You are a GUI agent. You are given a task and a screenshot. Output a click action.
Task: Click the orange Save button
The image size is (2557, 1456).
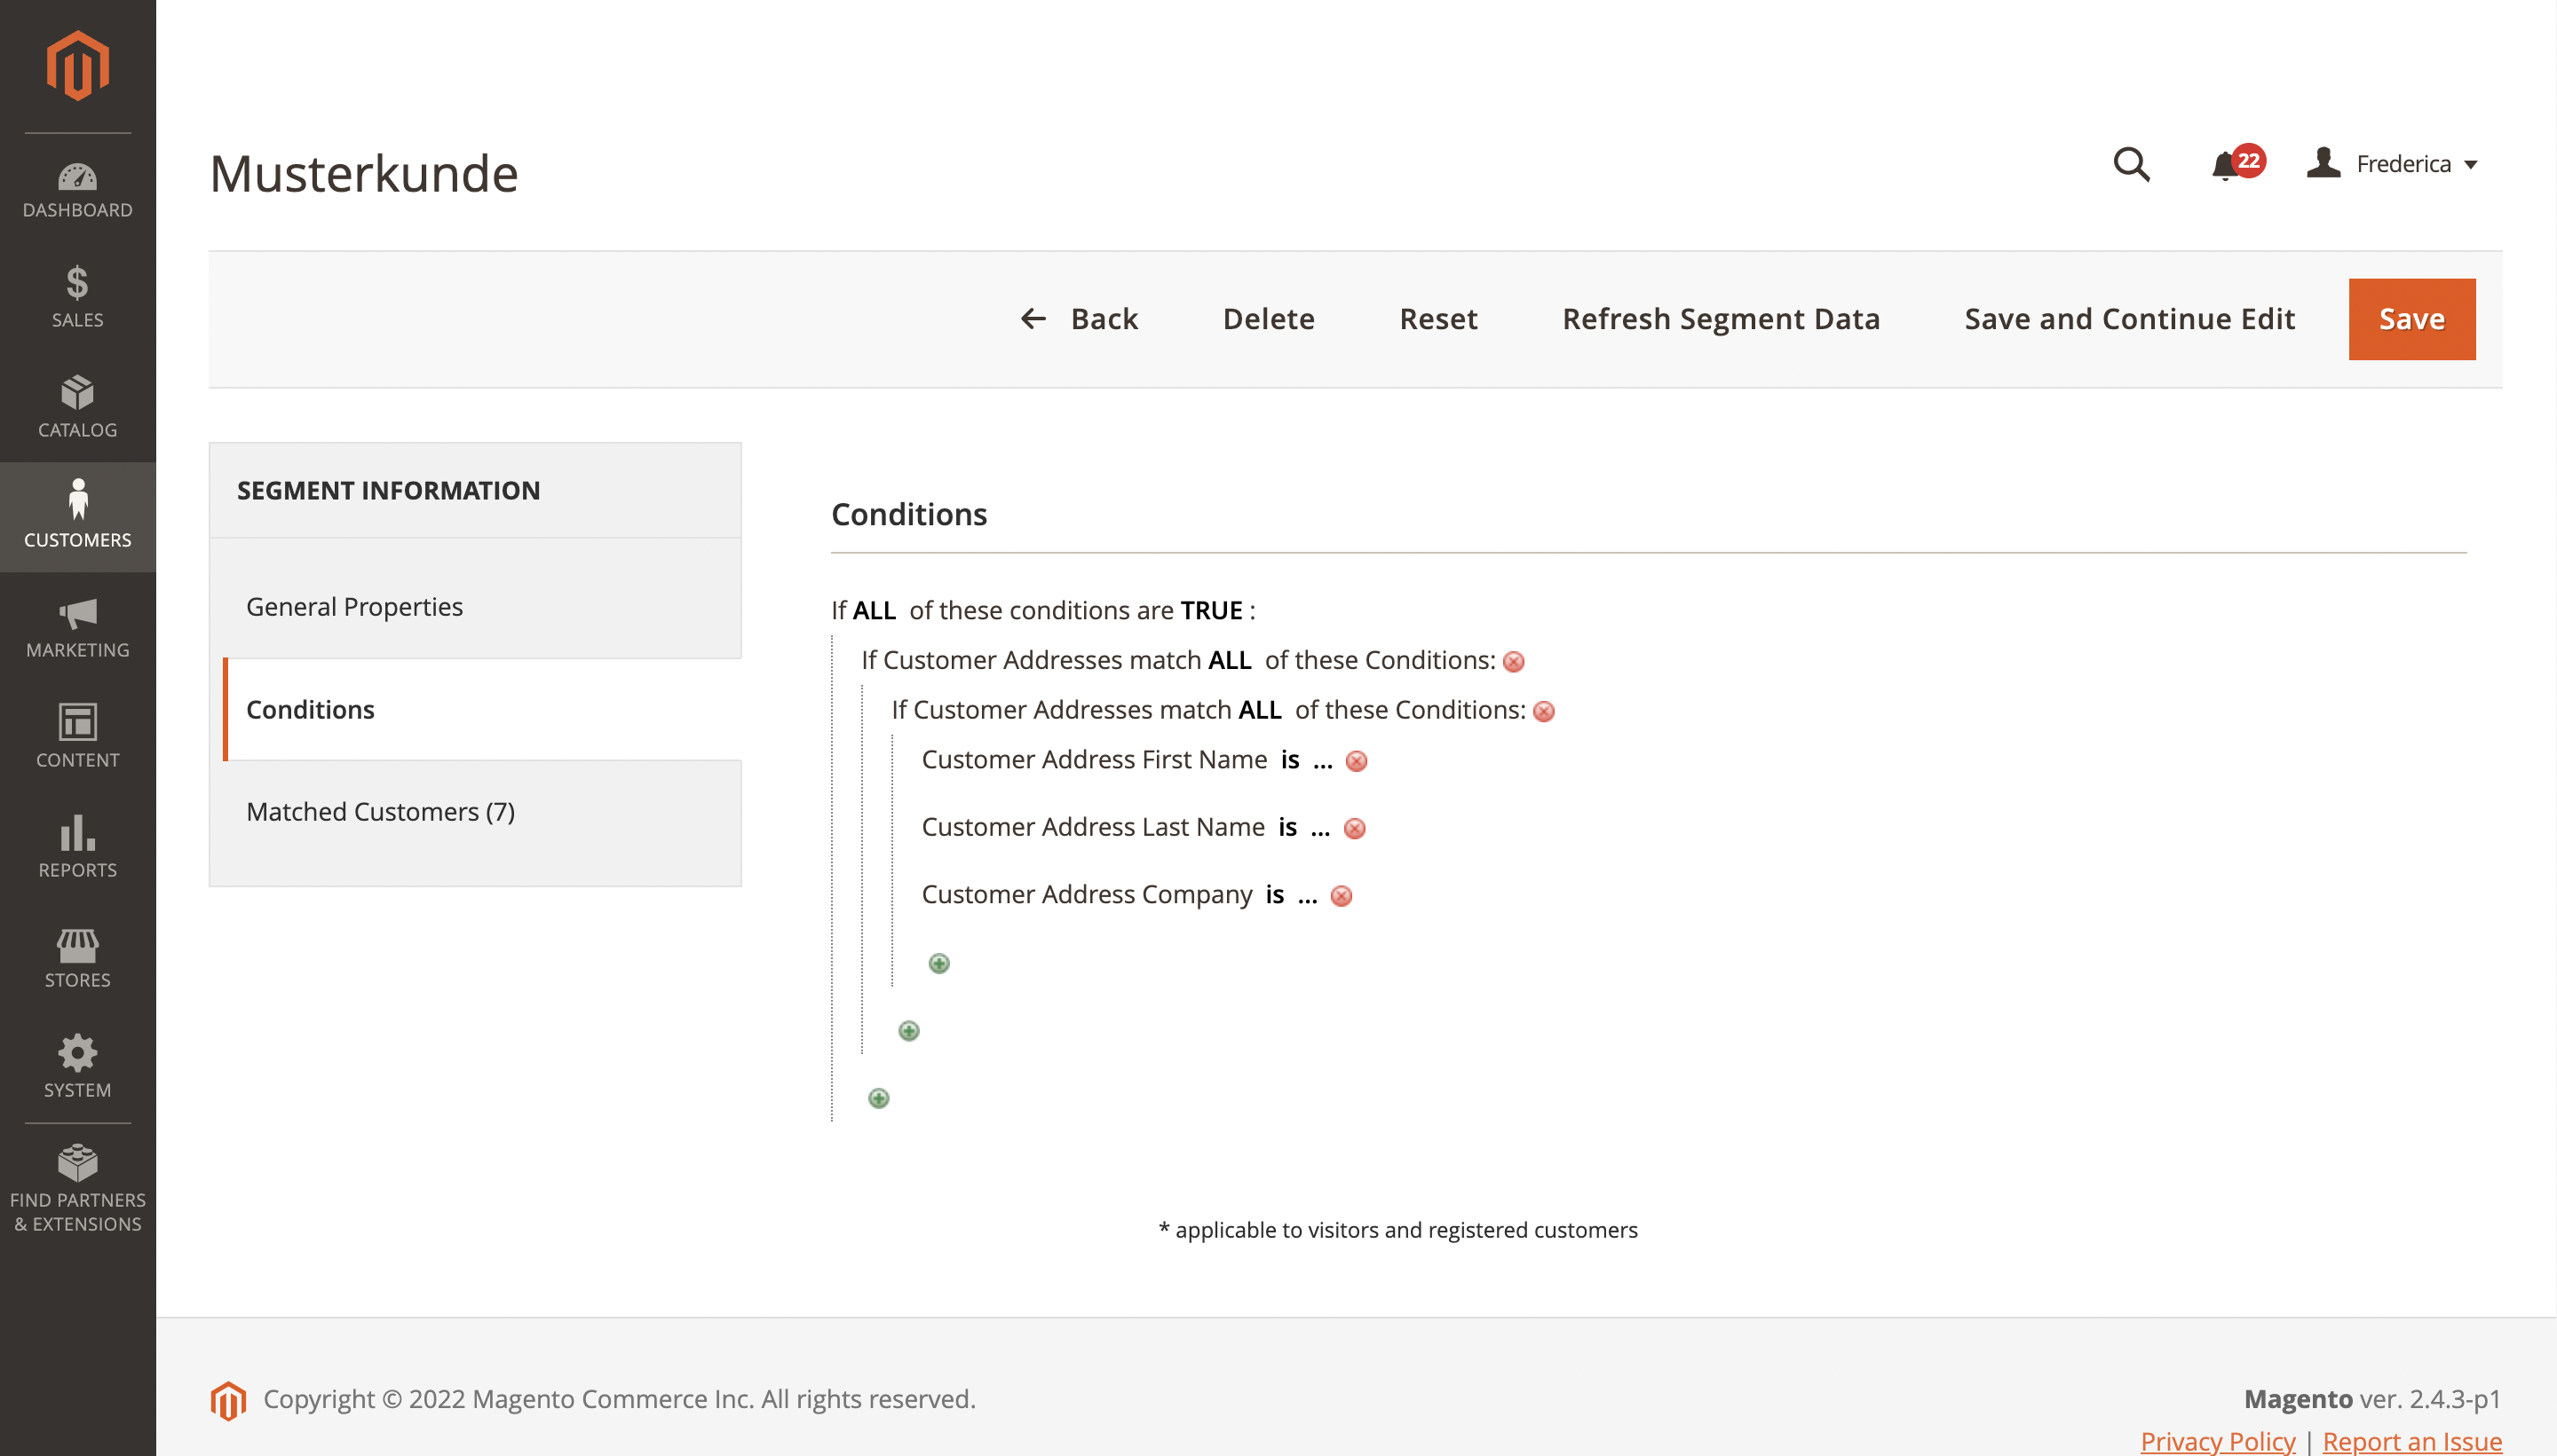tap(2411, 319)
